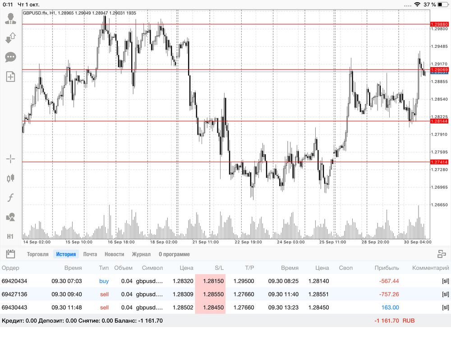Open the trade arrows icon
This screenshot has height=338, width=451.
pos(11,38)
